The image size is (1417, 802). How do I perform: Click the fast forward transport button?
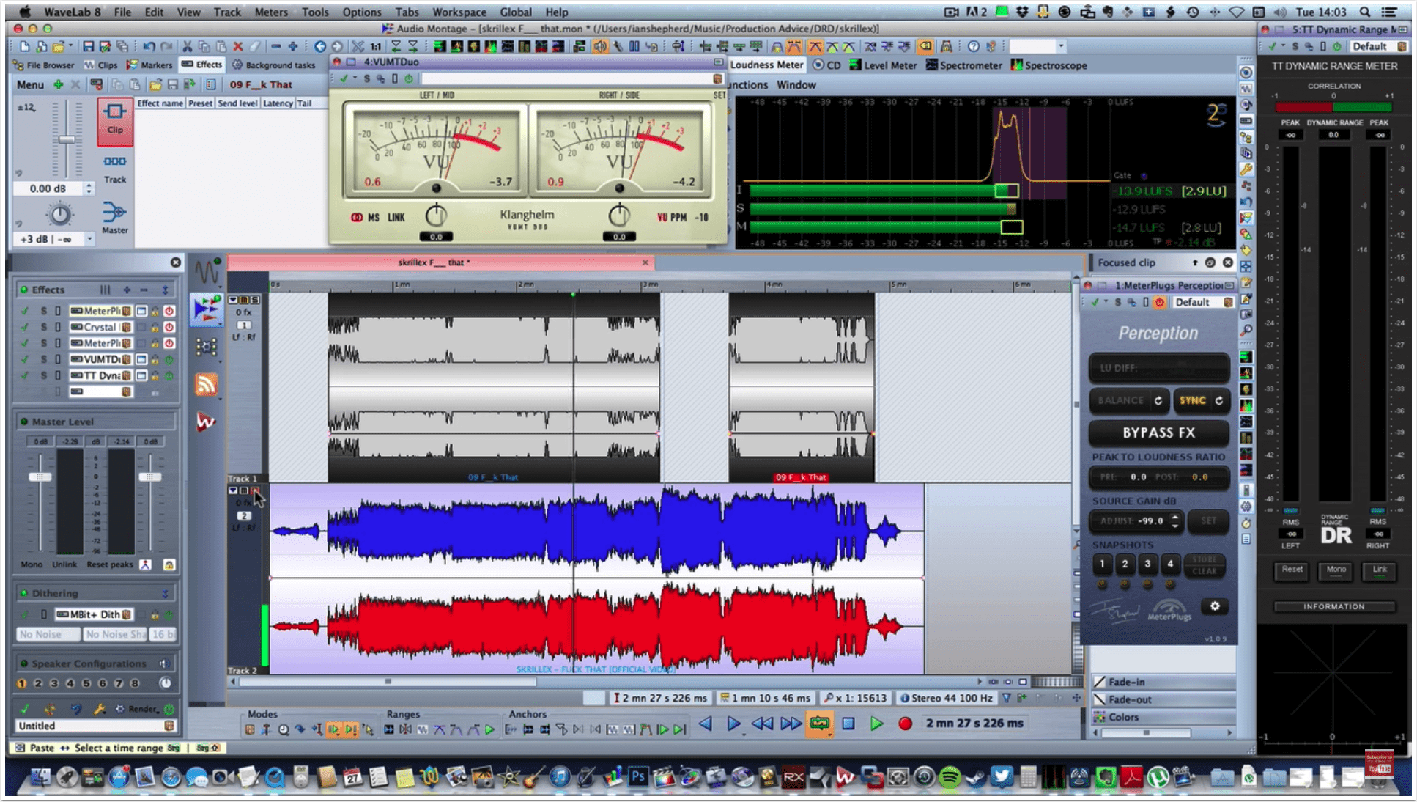791,724
